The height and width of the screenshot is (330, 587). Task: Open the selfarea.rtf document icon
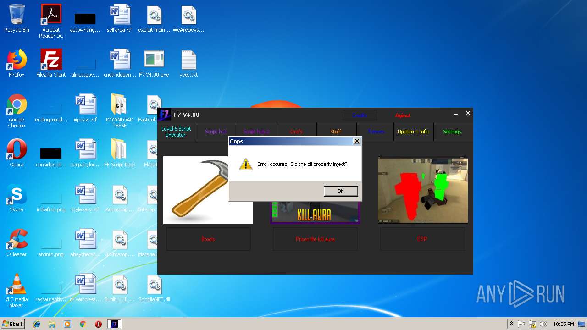pyautogui.click(x=120, y=19)
